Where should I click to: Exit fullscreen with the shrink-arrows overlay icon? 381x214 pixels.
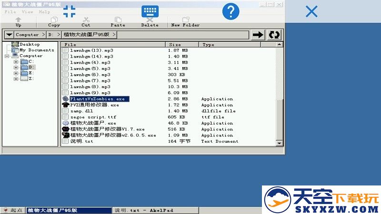[69, 11]
